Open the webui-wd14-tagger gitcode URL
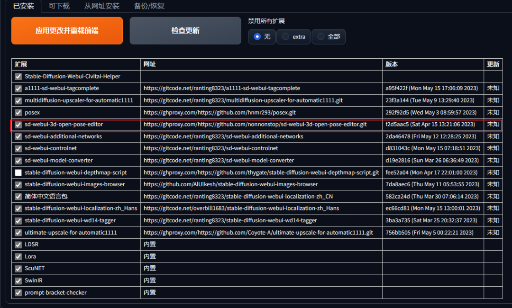Viewport: 512px width, 308px height. point(230,220)
